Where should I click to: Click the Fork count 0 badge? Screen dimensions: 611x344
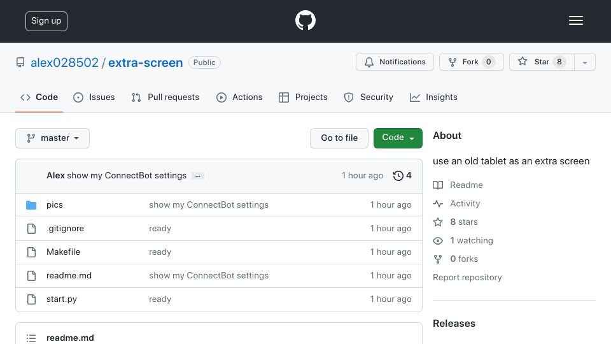(488, 62)
